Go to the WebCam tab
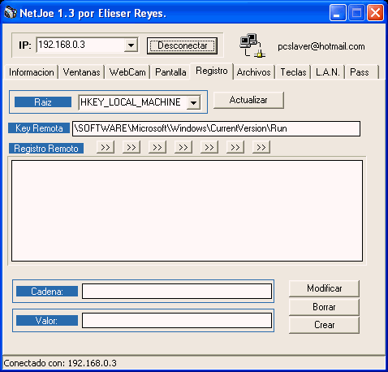The image size is (388, 372). click(x=127, y=72)
